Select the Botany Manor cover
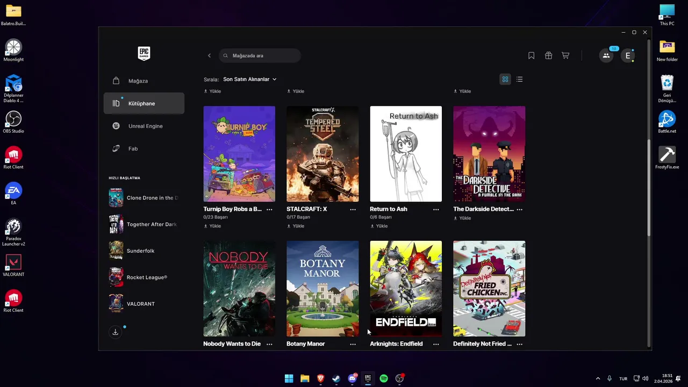 (322, 289)
